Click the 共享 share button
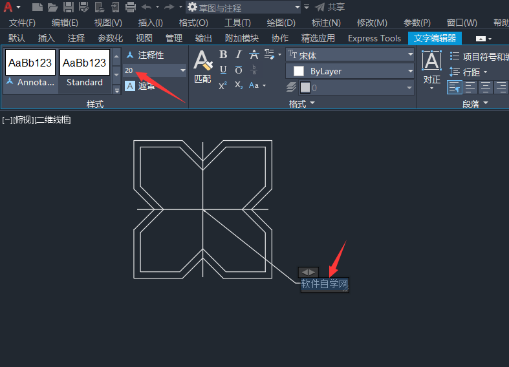The height and width of the screenshot is (367, 509). (x=330, y=7)
